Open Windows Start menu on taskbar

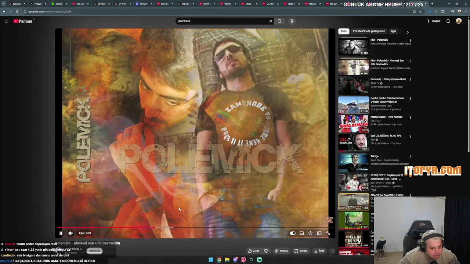(211, 260)
